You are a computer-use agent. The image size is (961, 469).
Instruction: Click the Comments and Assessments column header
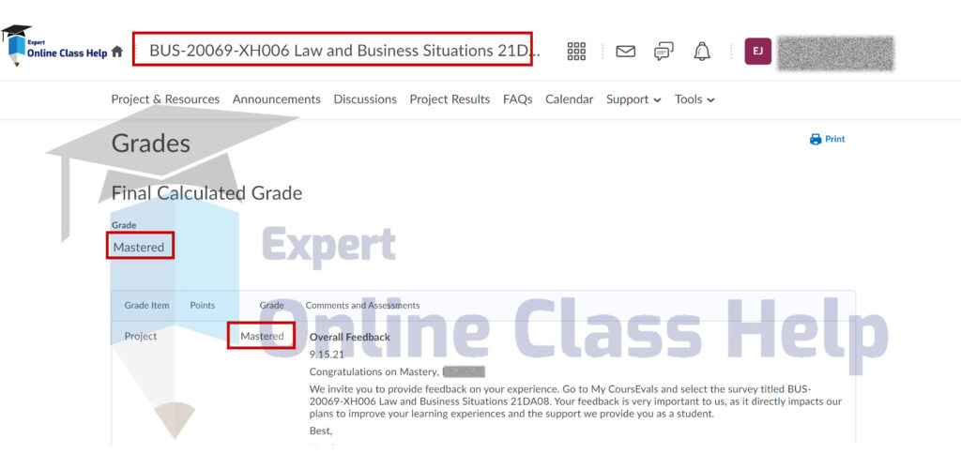(362, 305)
